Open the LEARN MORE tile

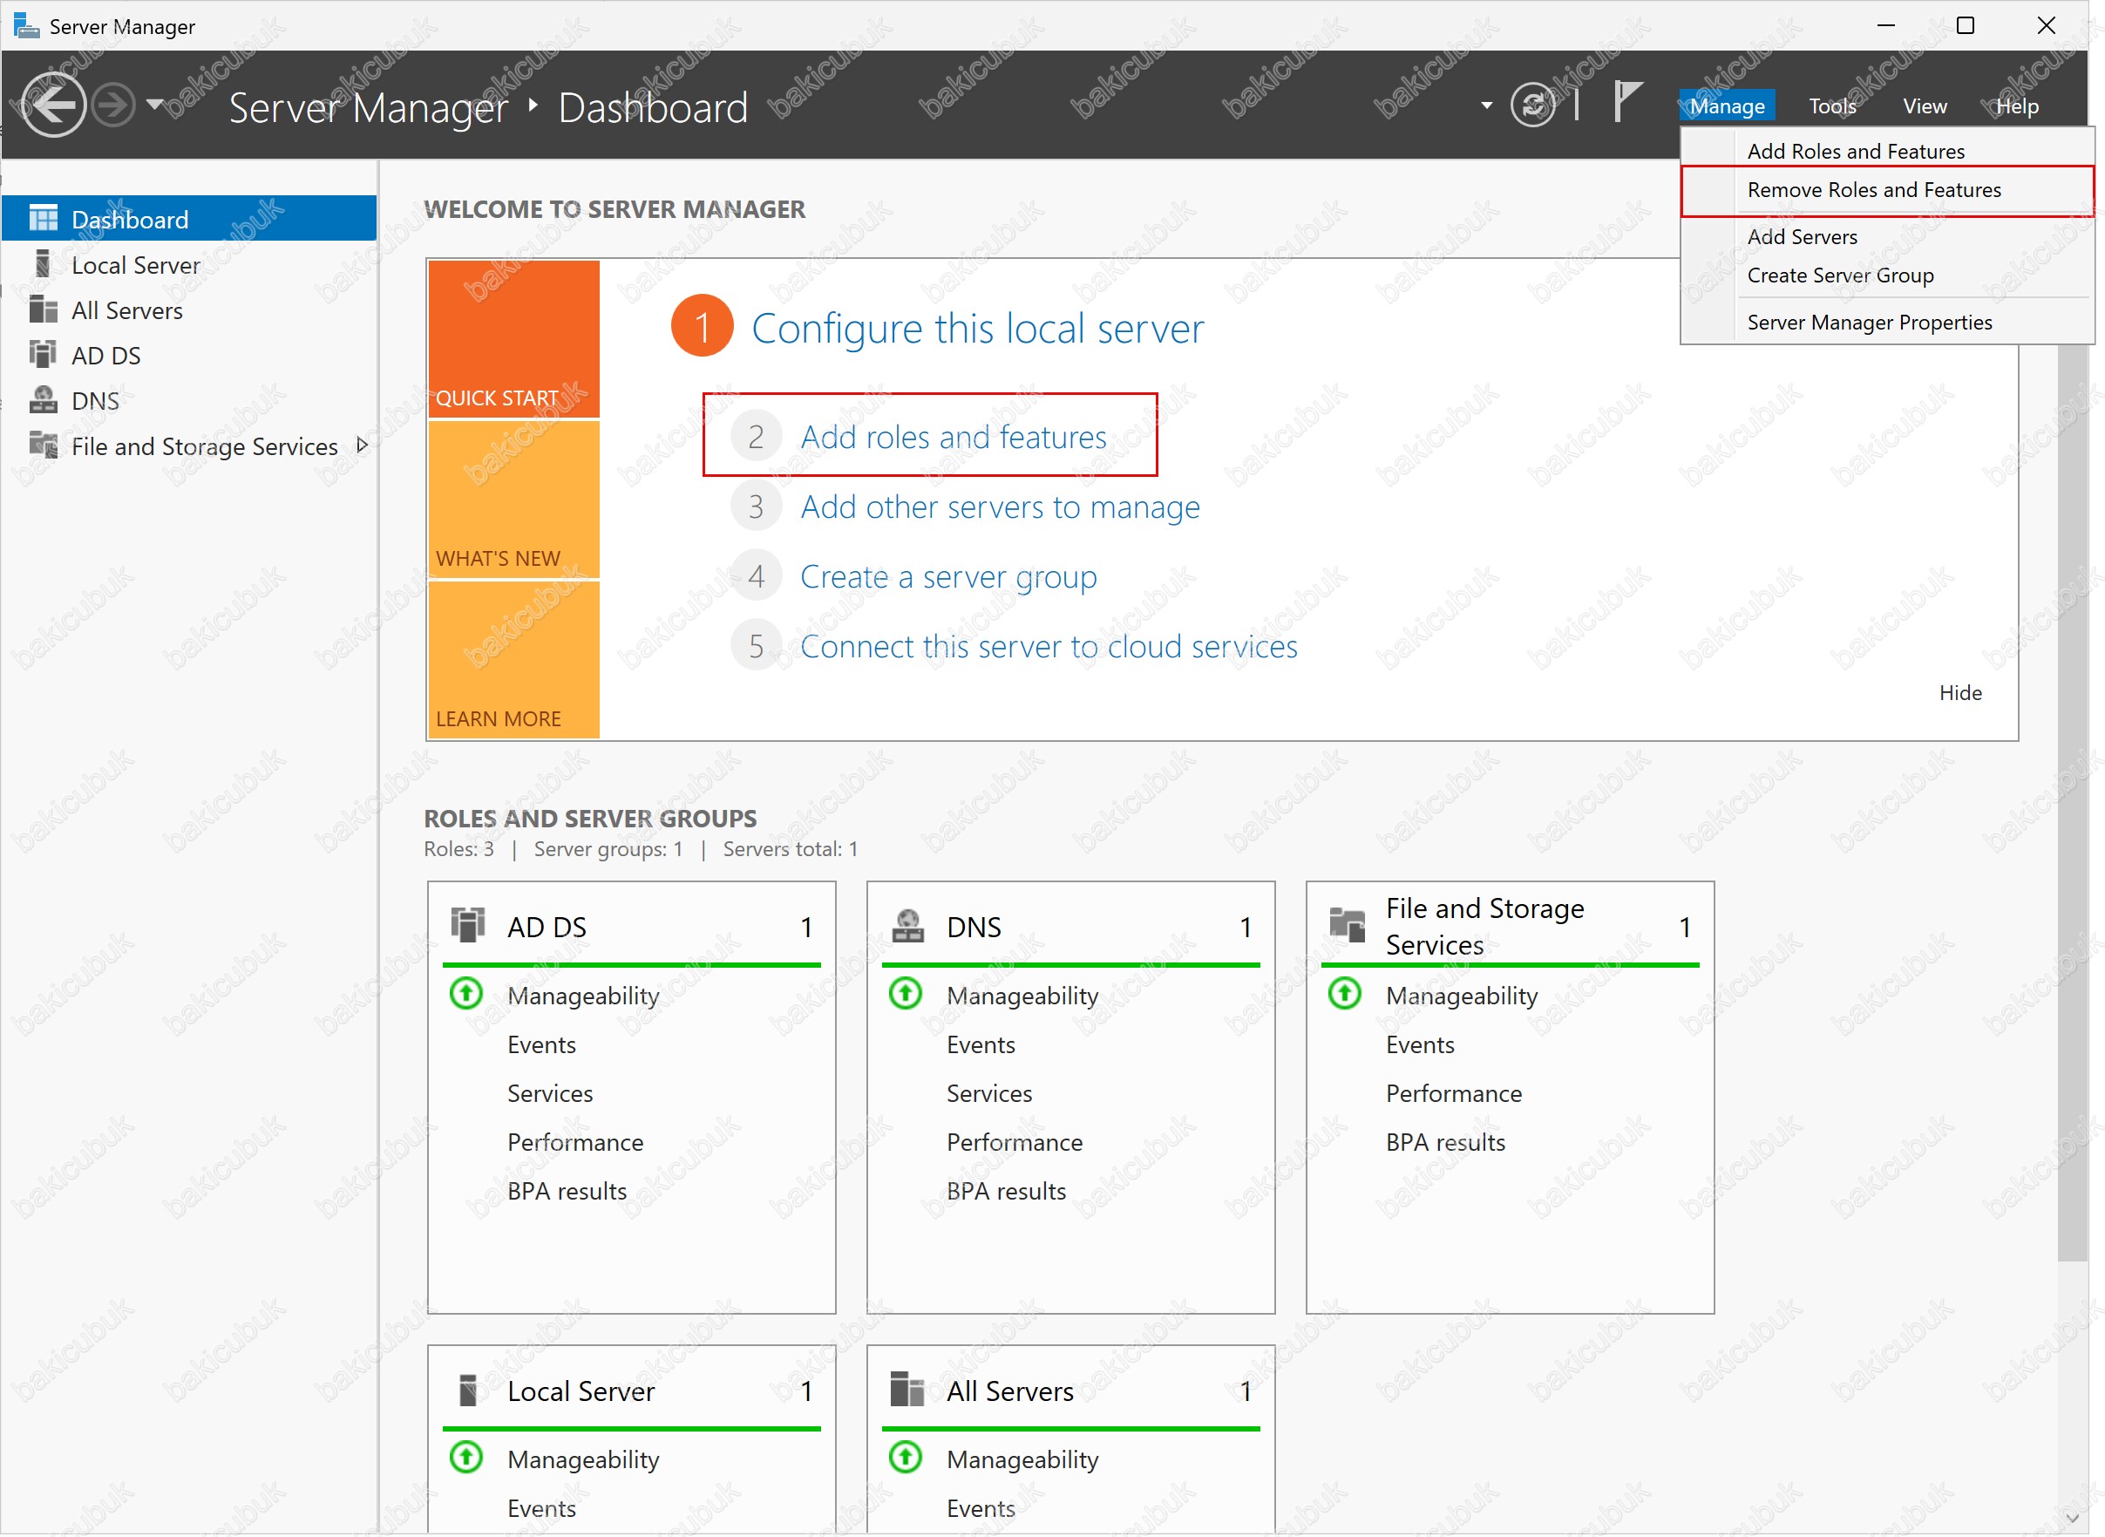point(513,660)
